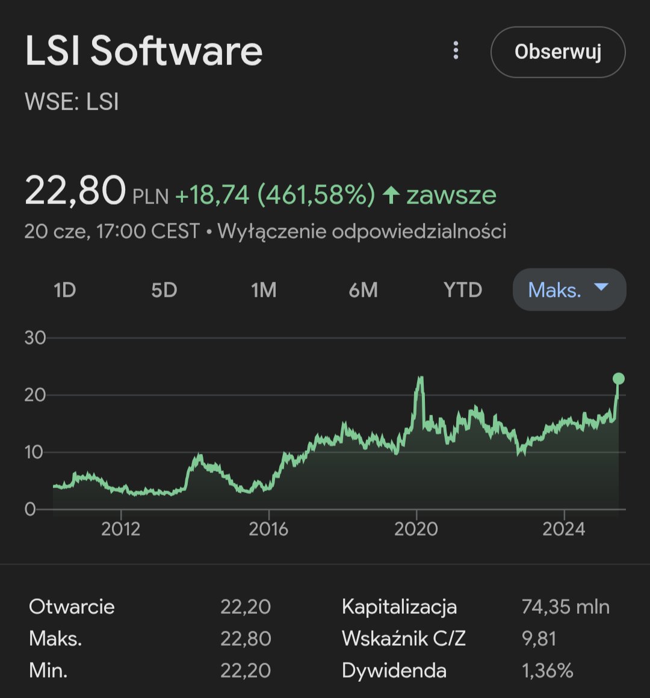The width and height of the screenshot is (650, 698).
Task: Click the green up arrow next to zawsze
Action: [x=391, y=195]
